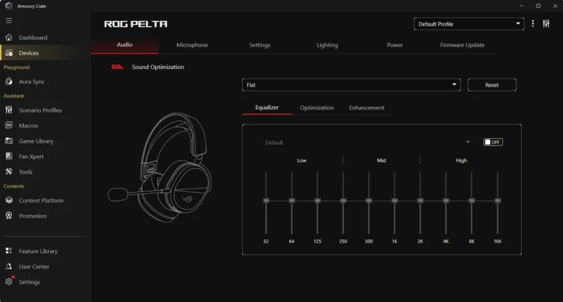Go to the Power tab
Viewport: 563px width, 302px height.
[395, 45]
